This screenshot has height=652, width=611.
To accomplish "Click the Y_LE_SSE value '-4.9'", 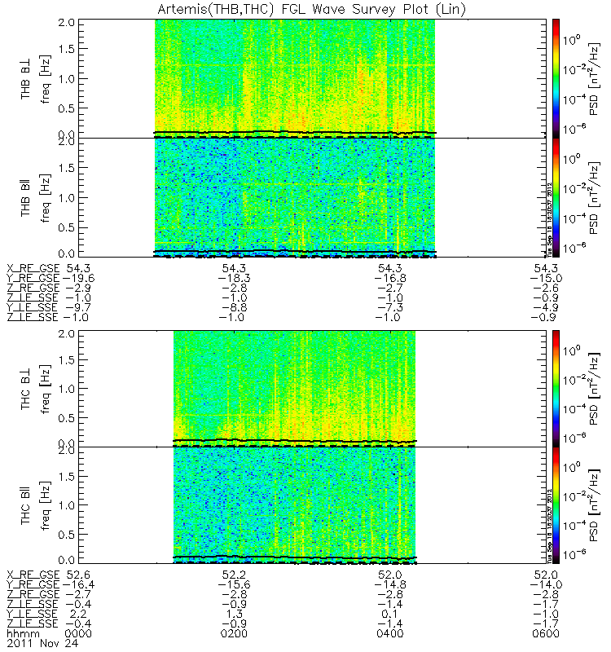I will click(x=545, y=308).
